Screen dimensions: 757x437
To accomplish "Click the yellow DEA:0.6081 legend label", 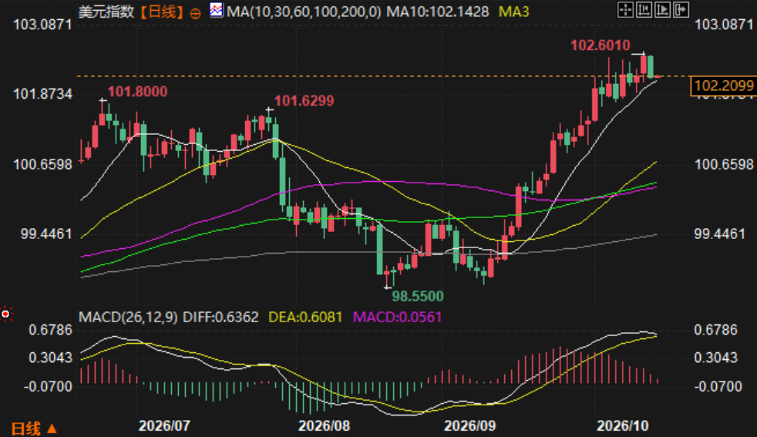I will coord(305,318).
